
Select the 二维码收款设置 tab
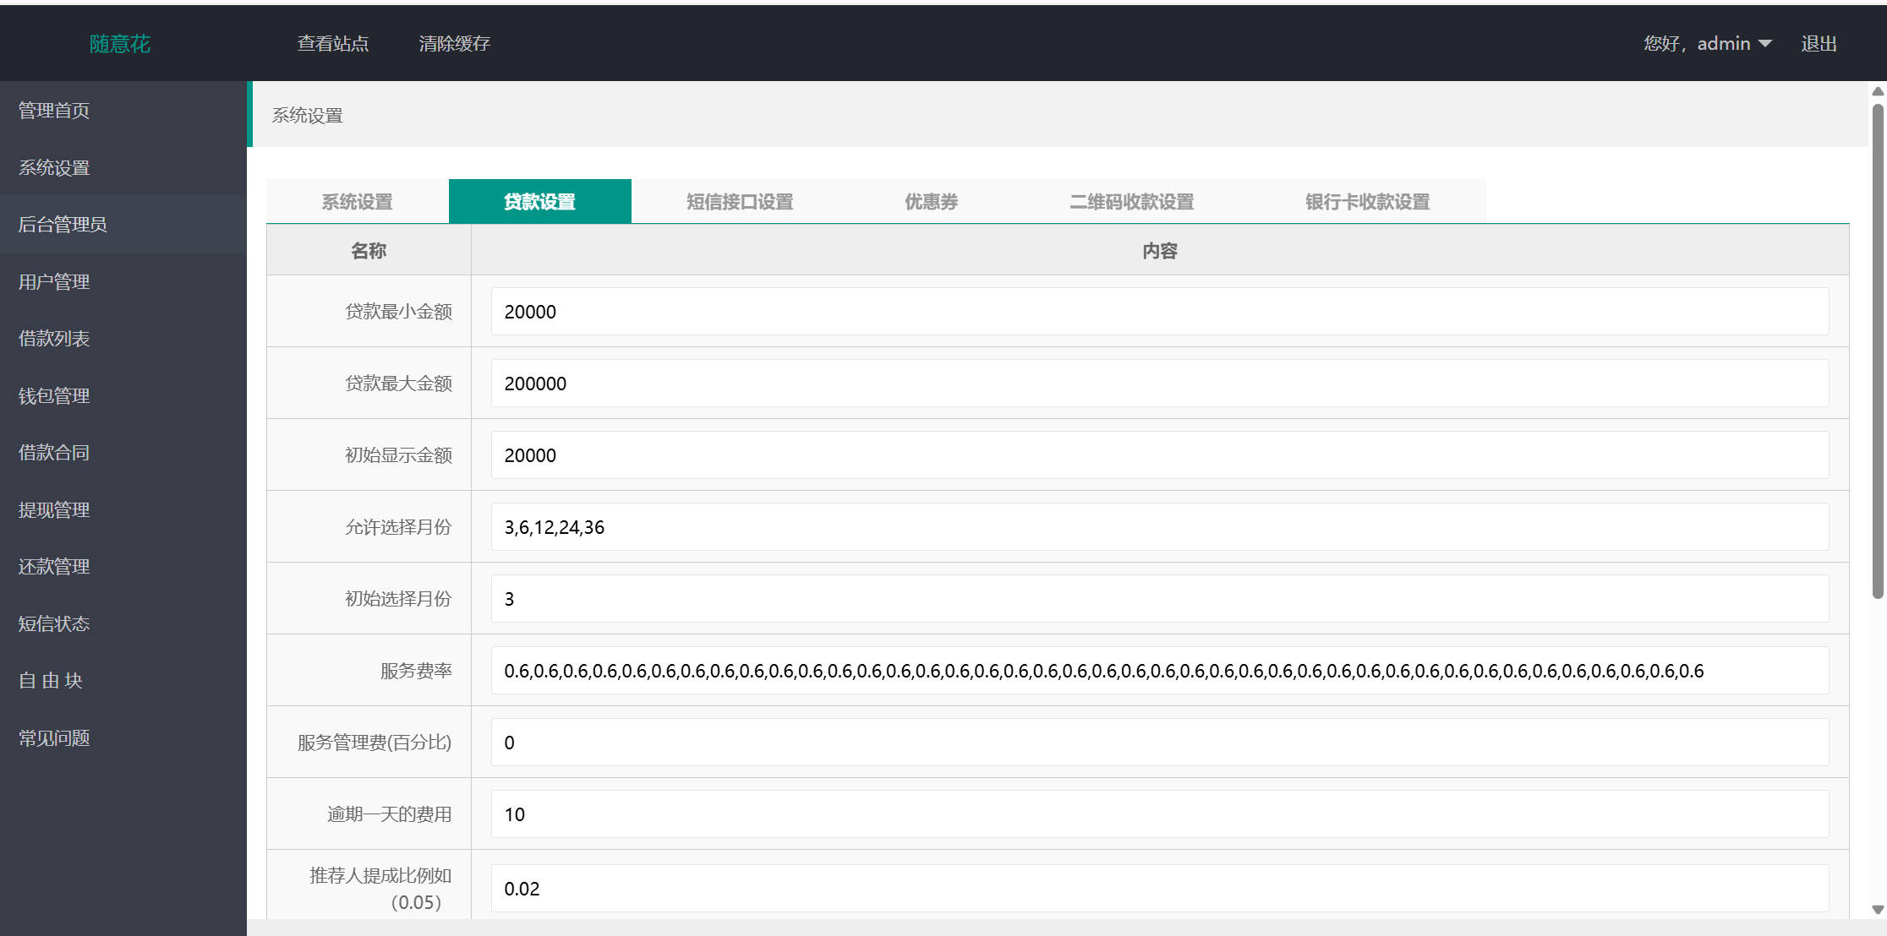tap(1131, 202)
